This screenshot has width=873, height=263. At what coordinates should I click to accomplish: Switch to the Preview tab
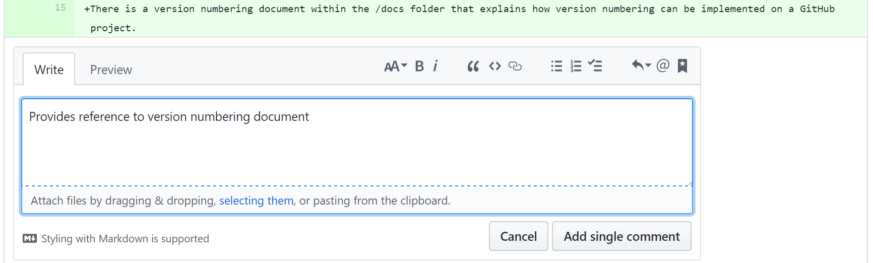tap(111, 70)
